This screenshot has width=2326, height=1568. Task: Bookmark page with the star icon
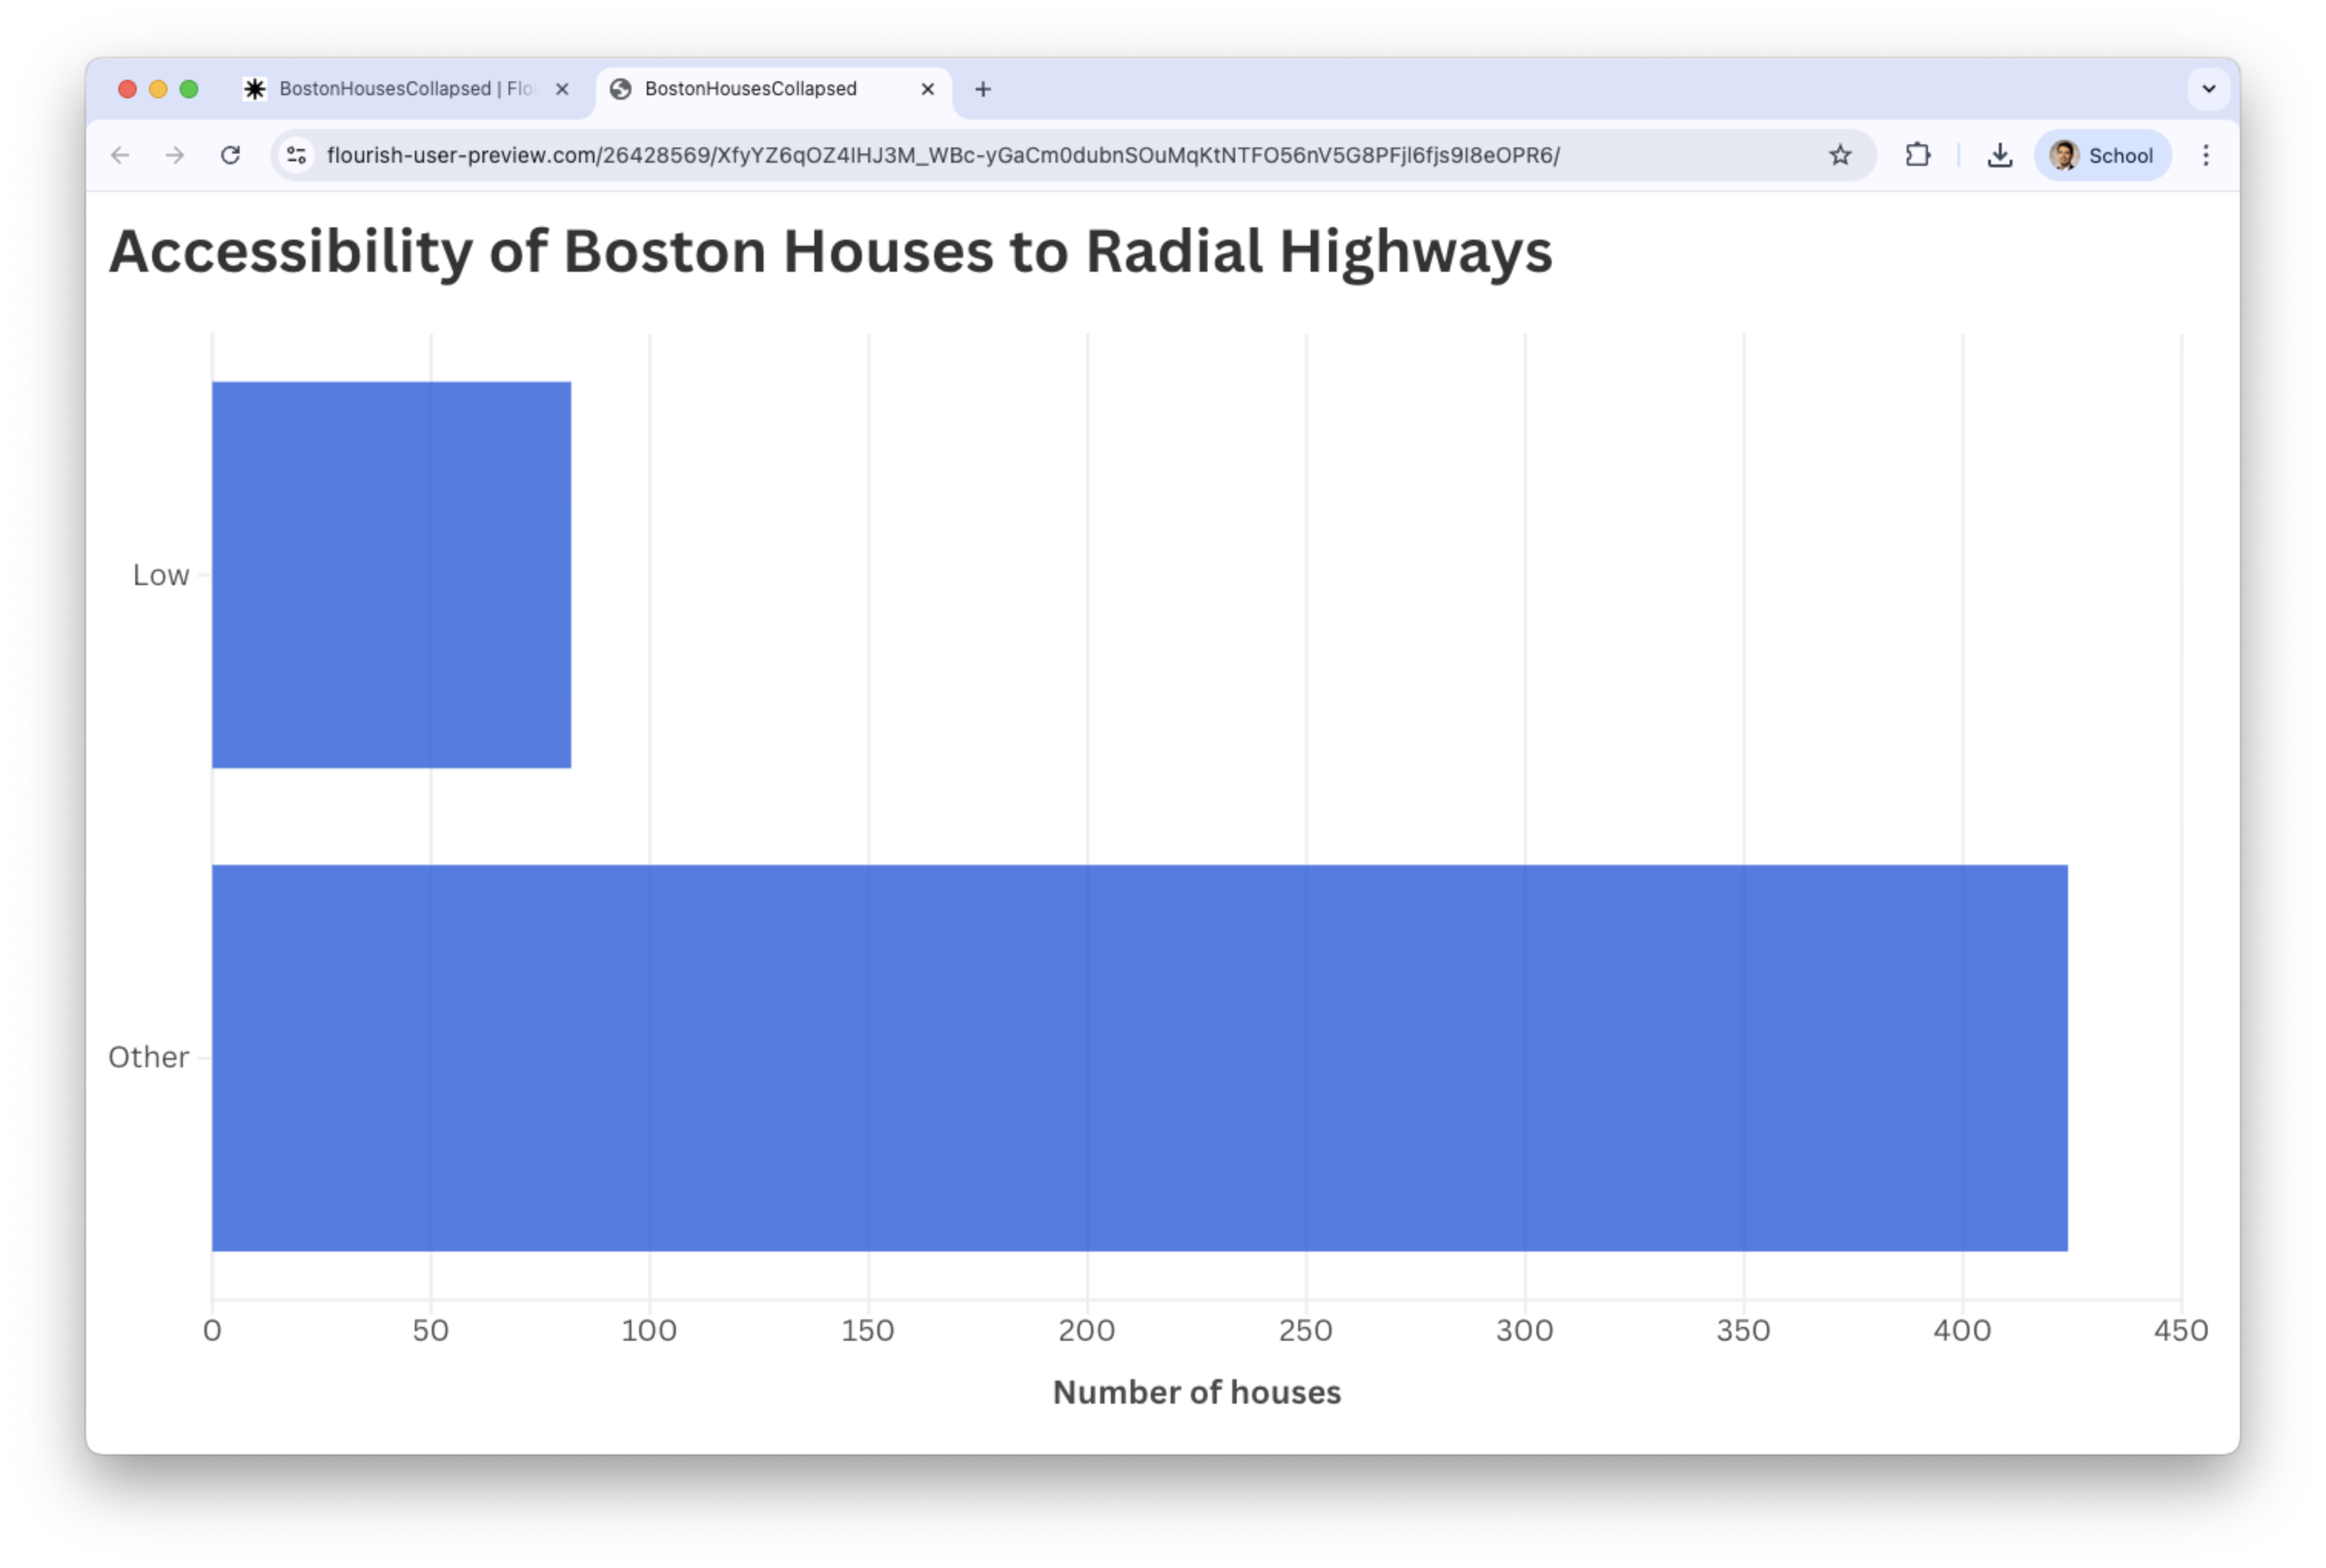click(1840, 155)
